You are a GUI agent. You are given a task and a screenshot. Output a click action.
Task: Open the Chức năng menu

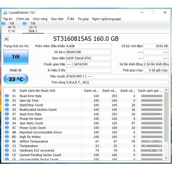[x=40, y=19]
